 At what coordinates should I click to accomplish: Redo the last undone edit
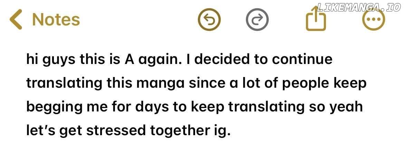point(257,20)
